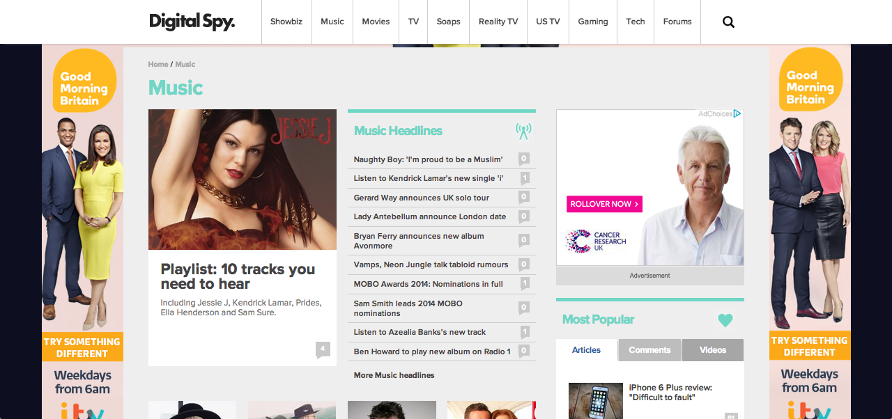Open the iPhone 6 Plus review thumbnail
This screenshot has height=419, width=892.
coord(596,401)
